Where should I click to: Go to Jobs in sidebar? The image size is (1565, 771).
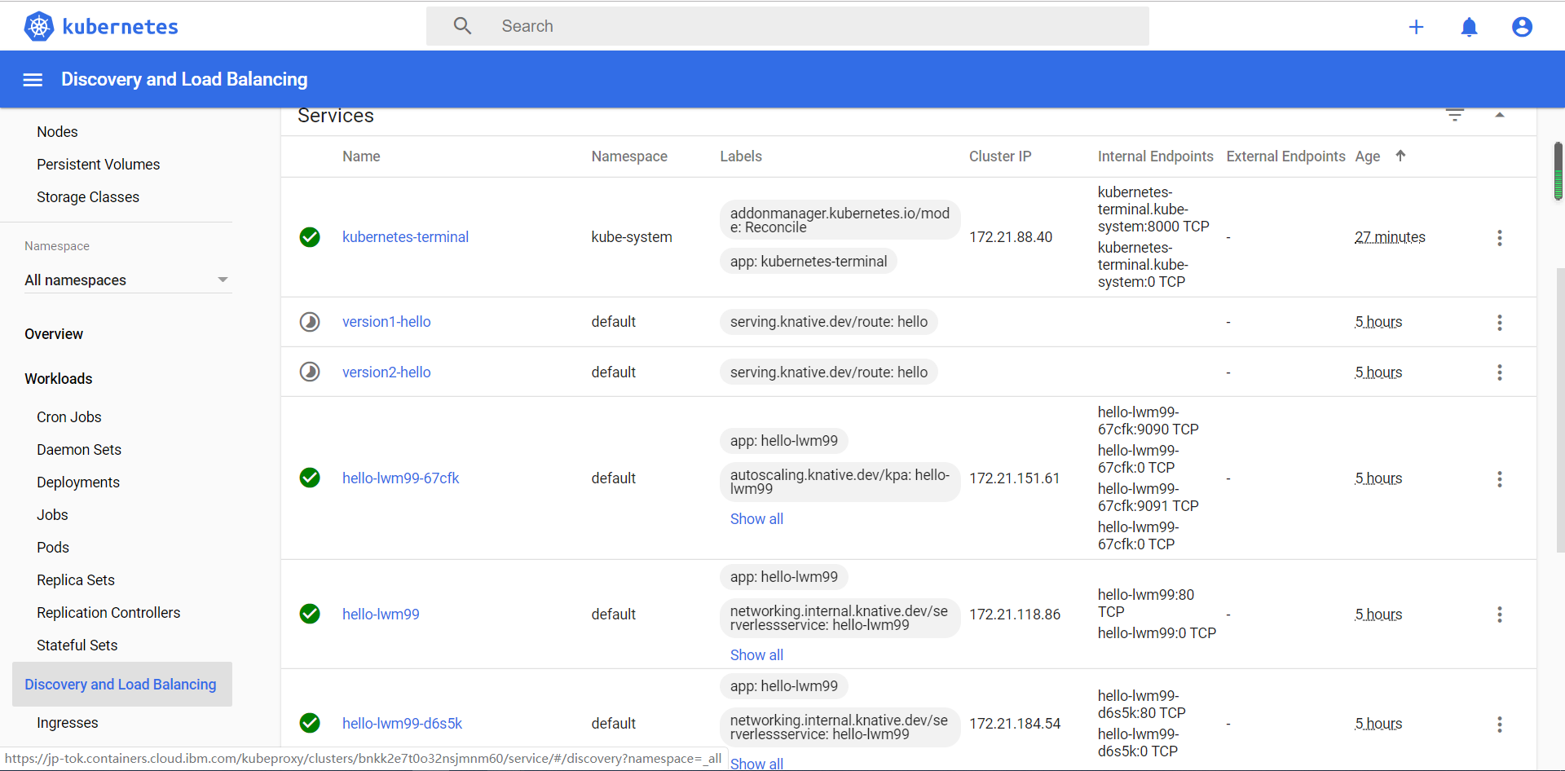pos(52,515)
